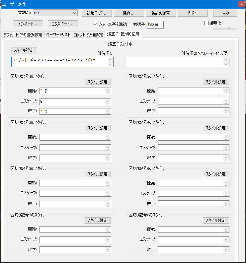The height and width of the screenshot is (263, 246).
Task: Click the 区切り記号2 開始 field
Action: (x=194, y=91)
